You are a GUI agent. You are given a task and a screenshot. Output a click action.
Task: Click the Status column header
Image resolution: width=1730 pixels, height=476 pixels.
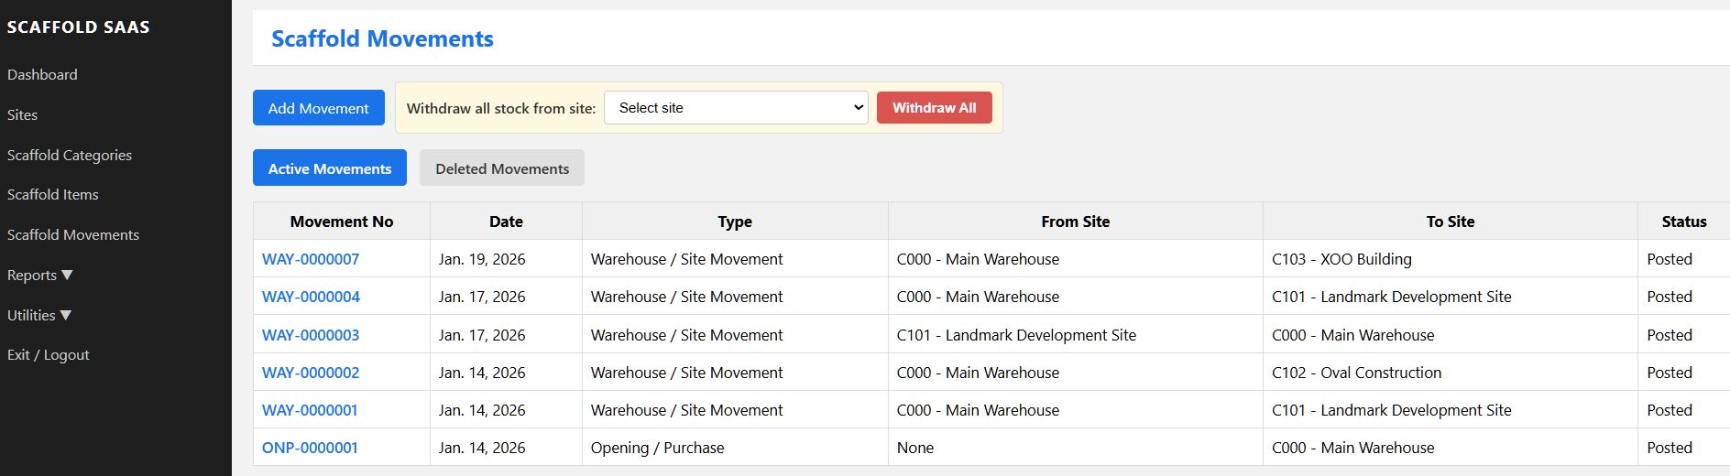click(x=1684, y=222)
